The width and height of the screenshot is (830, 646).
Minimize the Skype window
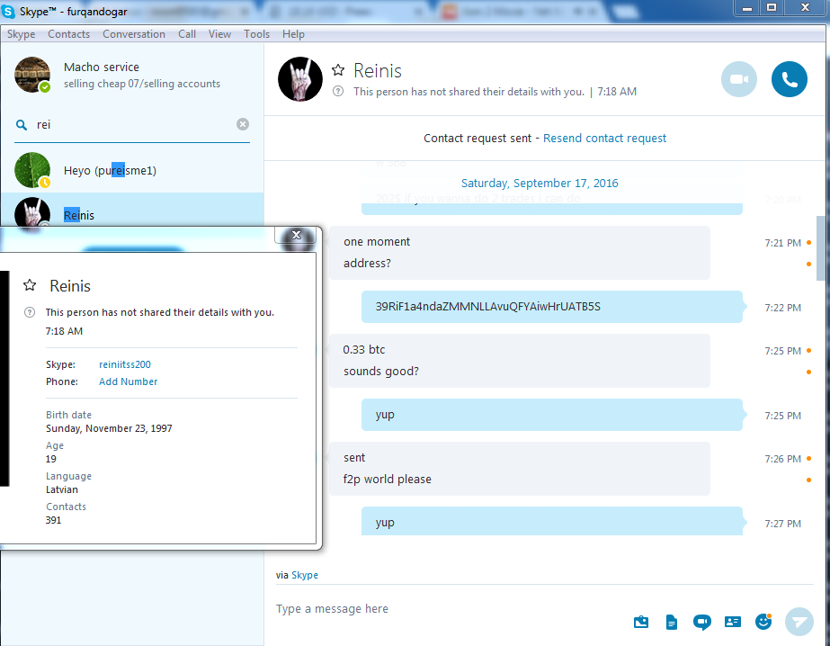click(747, 8)
